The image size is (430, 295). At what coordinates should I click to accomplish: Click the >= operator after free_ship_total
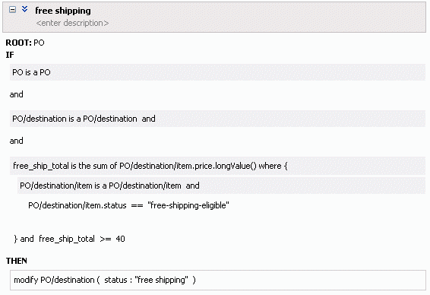tap(106, 239)
